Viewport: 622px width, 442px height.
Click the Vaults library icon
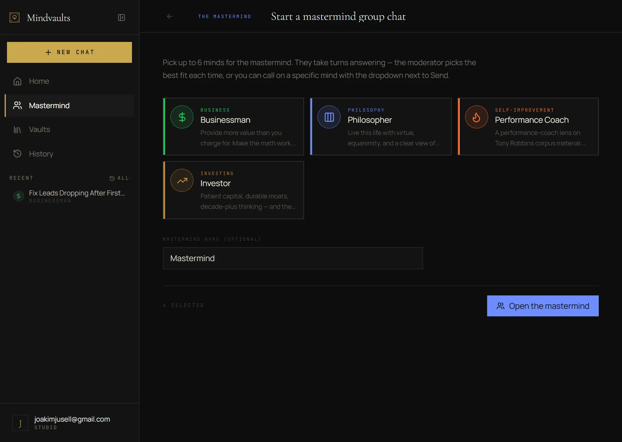[x=17, y=130]
